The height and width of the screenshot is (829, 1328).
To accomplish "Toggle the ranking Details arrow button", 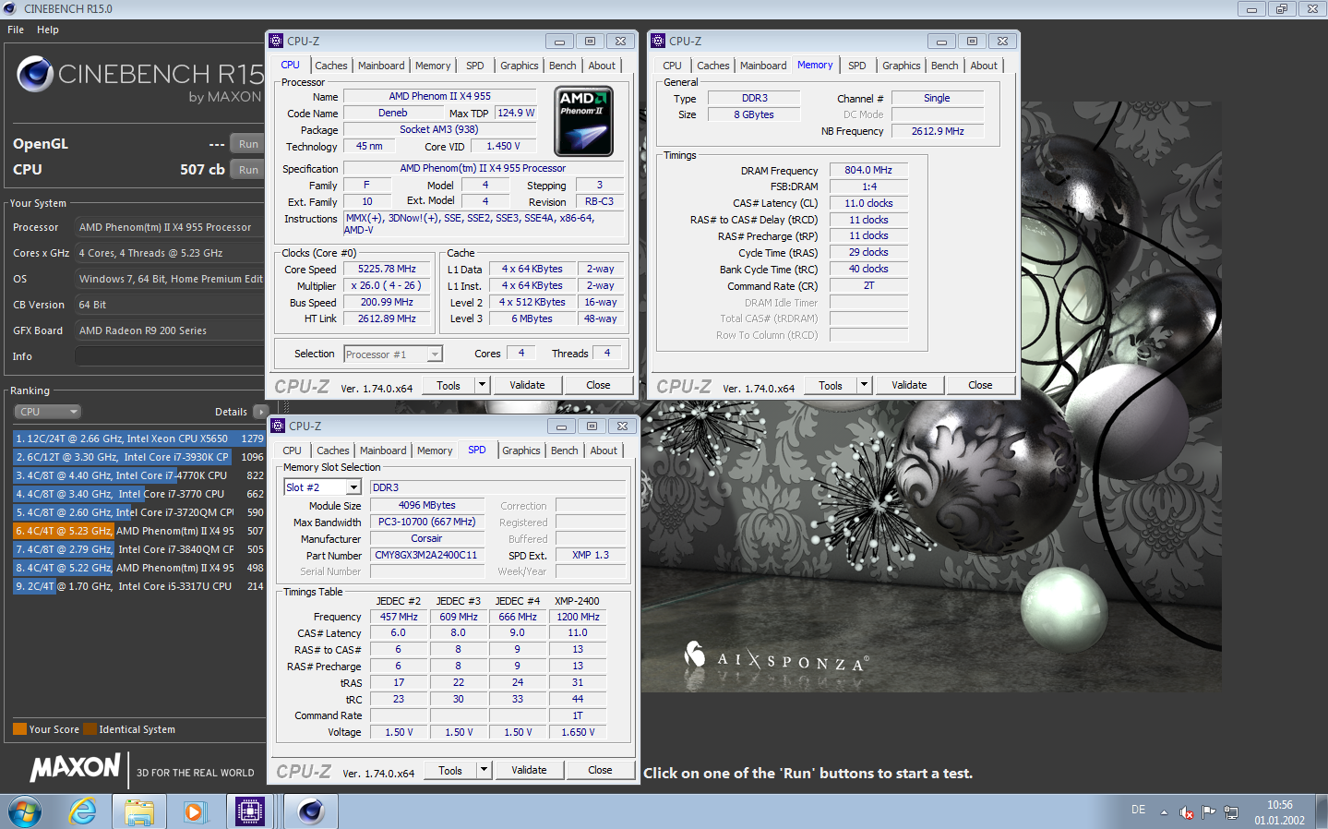I will tap(260, 412).
